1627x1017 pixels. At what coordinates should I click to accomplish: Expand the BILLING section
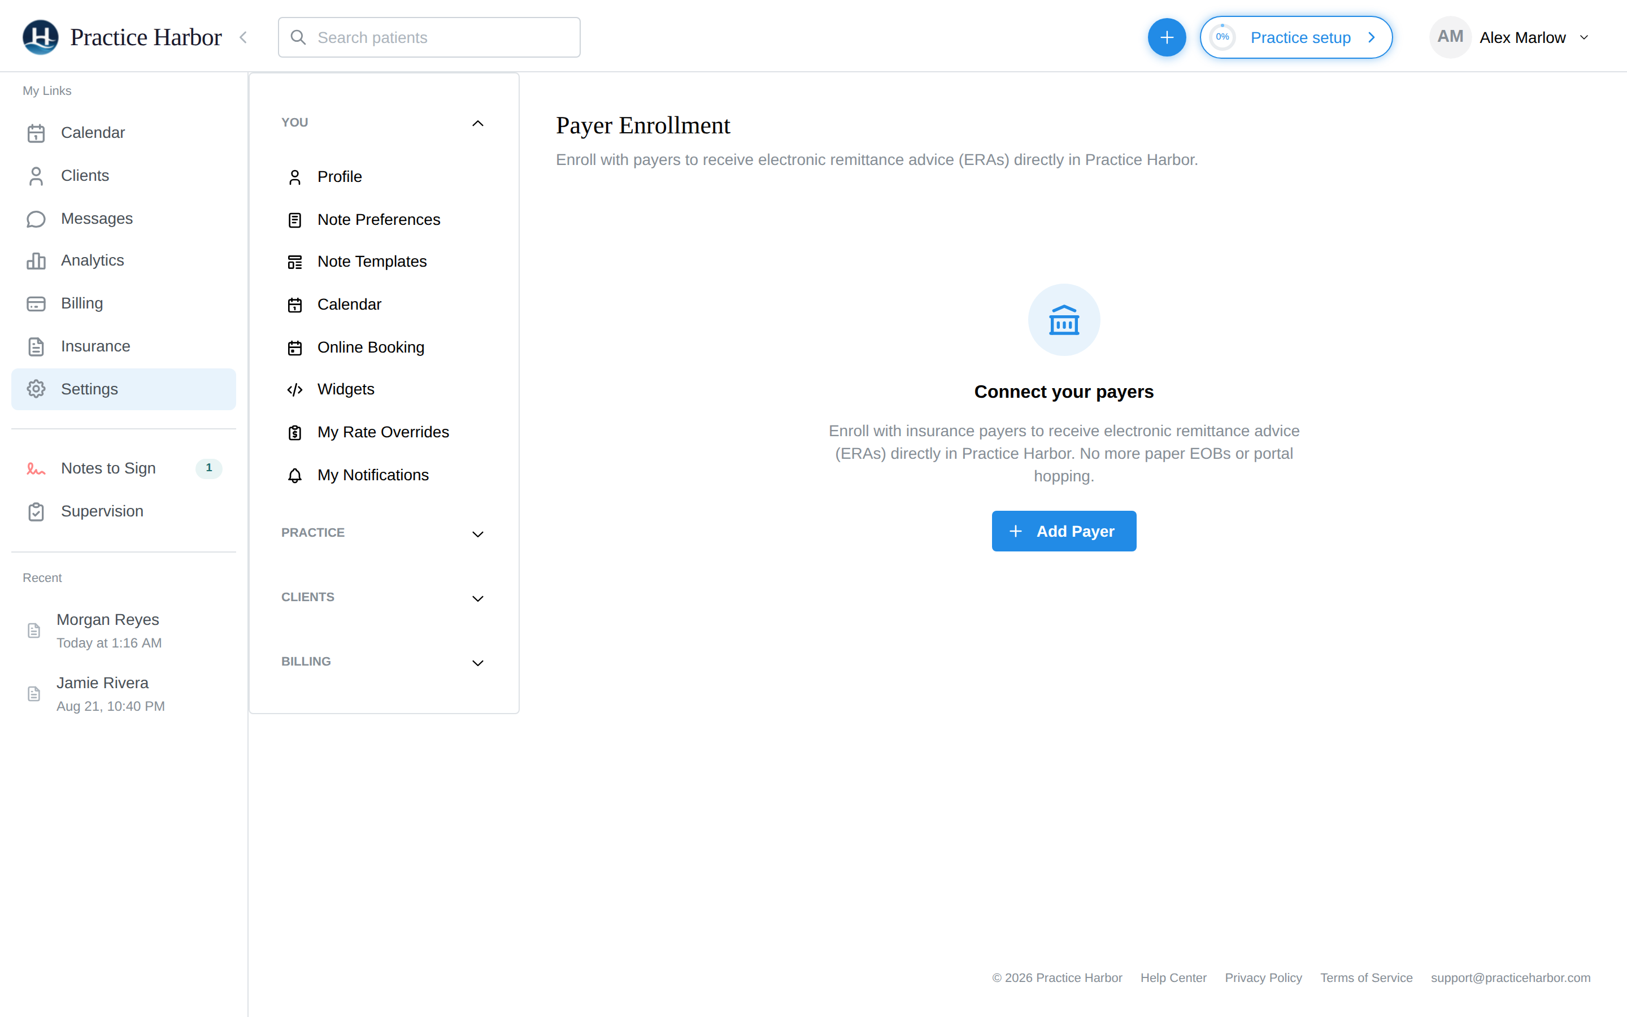[x=477, y=663]
